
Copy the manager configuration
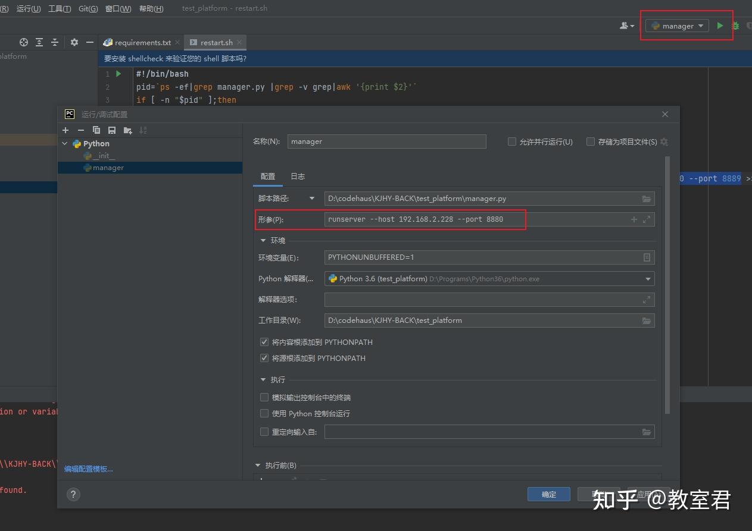tap(96, 130)
